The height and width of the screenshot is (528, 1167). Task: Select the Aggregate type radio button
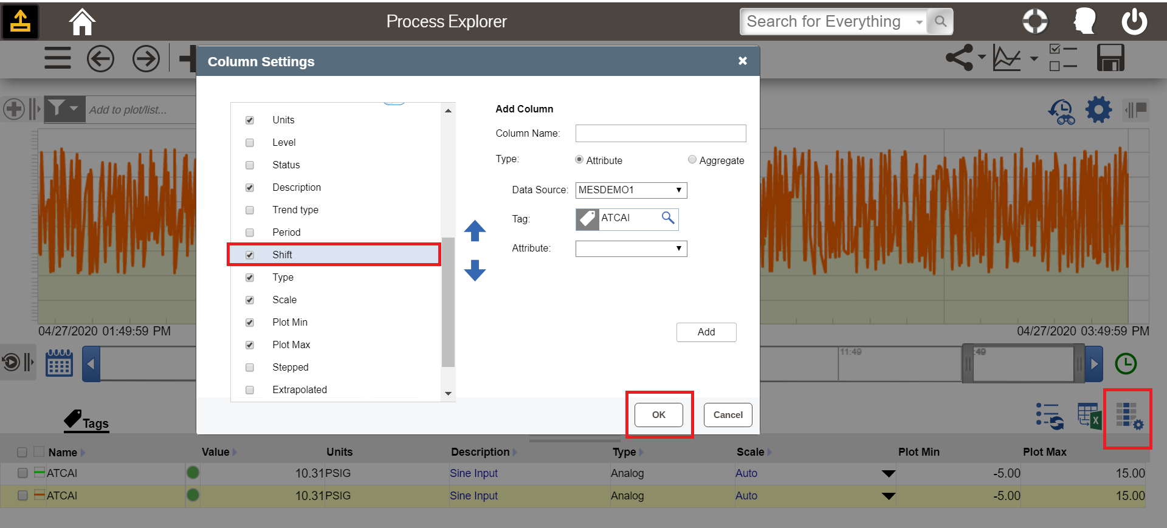point(692,160)
